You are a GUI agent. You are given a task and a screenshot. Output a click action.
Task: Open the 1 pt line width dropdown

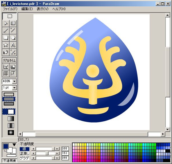click(14, 88)
